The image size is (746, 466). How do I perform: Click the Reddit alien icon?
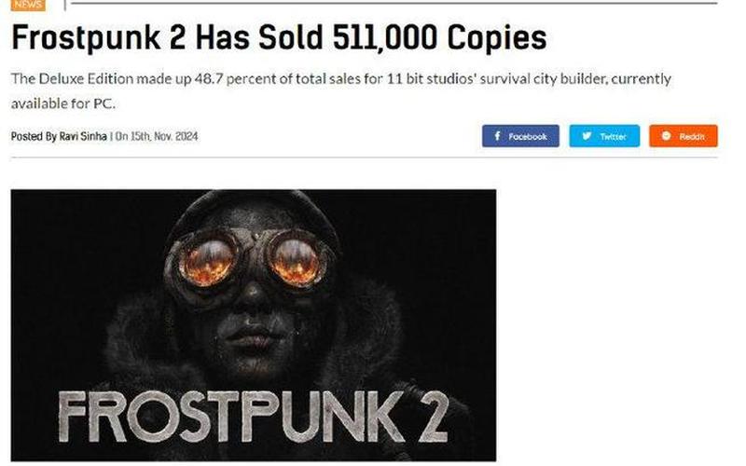point(666,136)
